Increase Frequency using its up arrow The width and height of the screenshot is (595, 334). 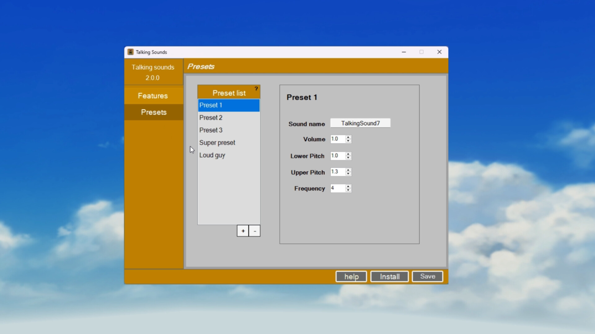click(x=348, y=187)
